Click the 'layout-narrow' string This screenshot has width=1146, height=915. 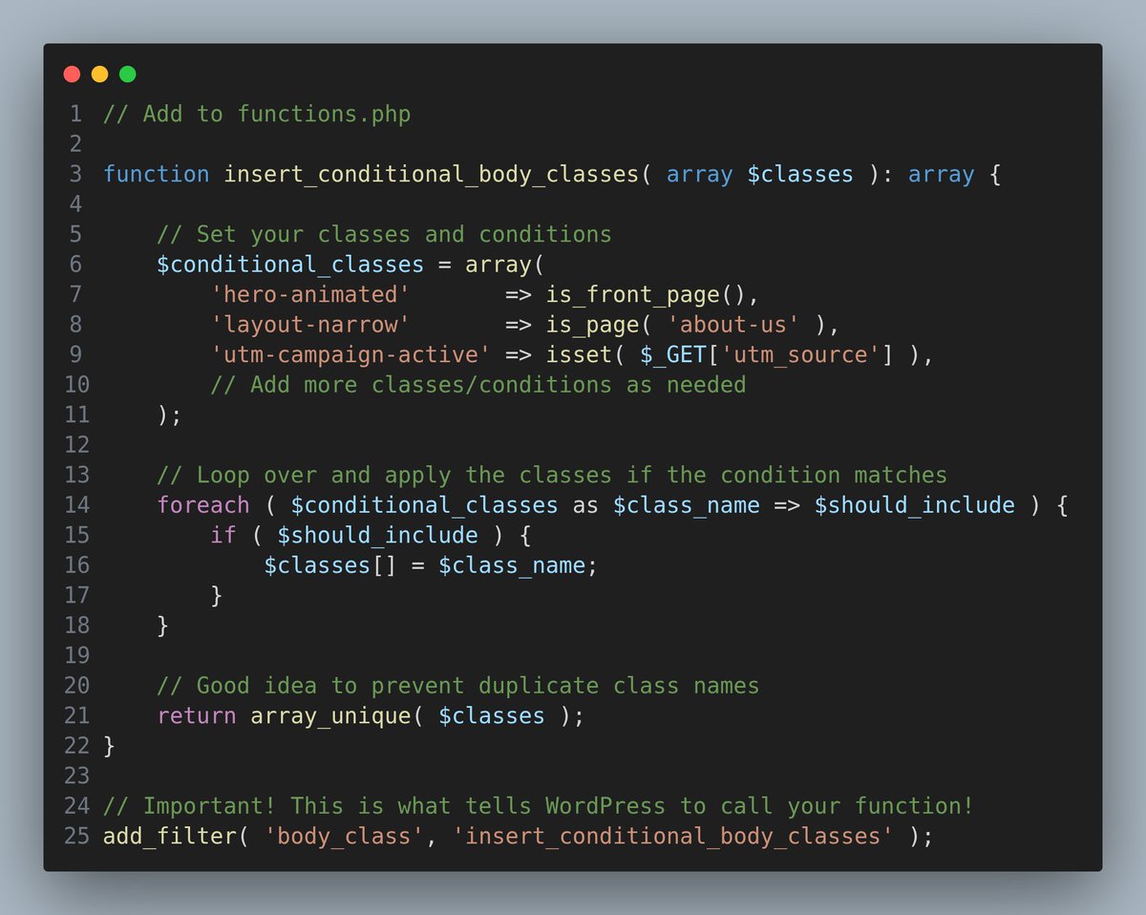click(310, 325)
